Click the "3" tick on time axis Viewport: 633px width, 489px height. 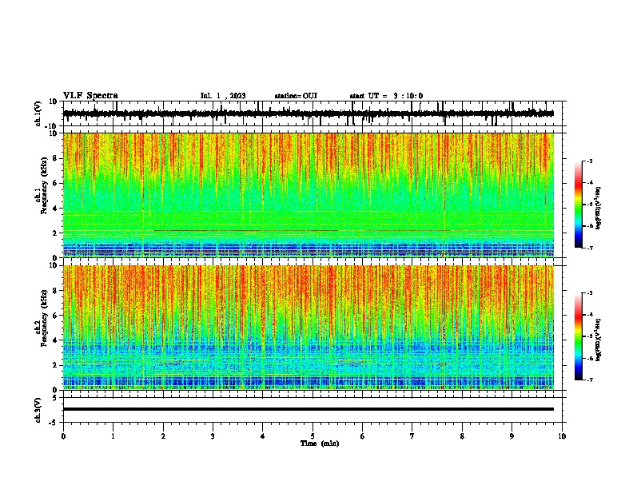[x=213, y=436]
